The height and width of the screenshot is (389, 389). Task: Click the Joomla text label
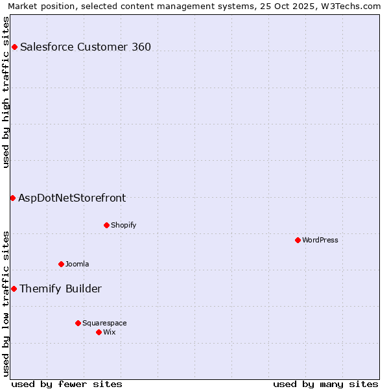point(77,264)
